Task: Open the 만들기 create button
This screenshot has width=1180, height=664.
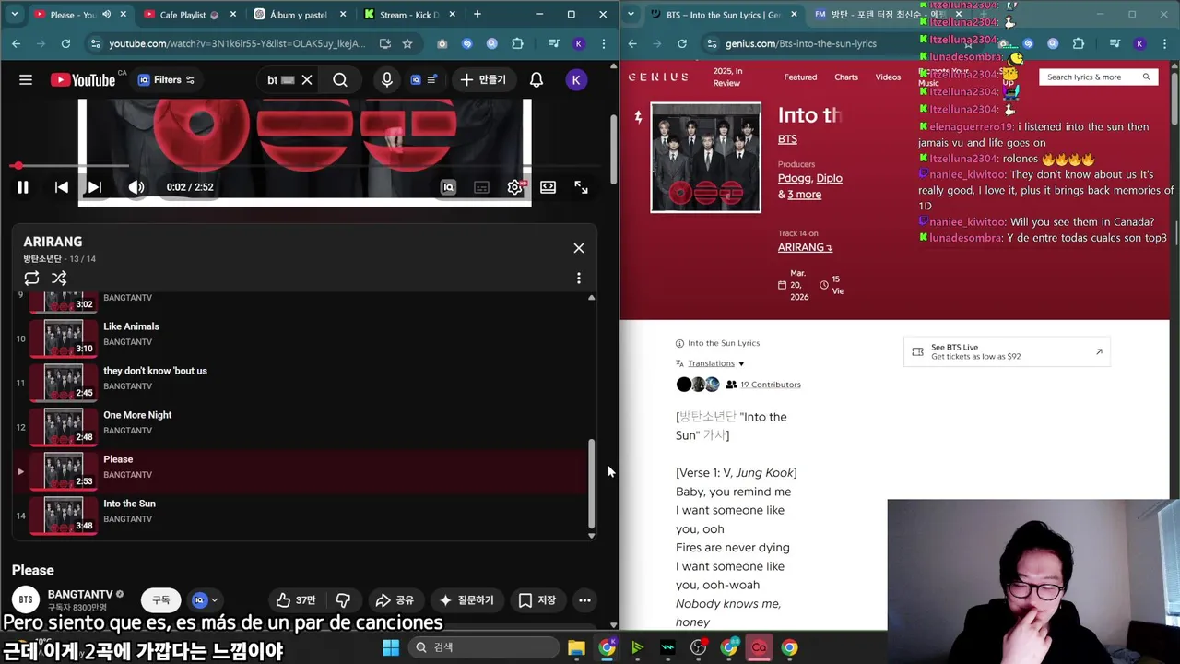Action: (x=483, y=80)
